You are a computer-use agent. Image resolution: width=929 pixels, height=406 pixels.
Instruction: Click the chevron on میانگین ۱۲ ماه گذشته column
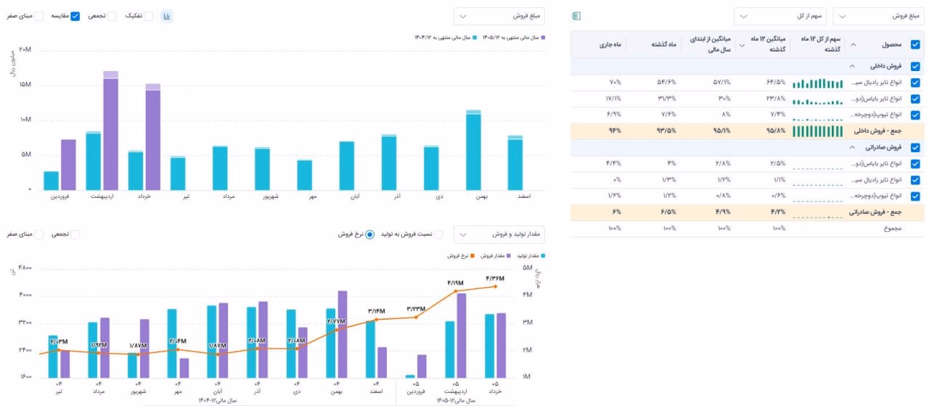point(741,44)
